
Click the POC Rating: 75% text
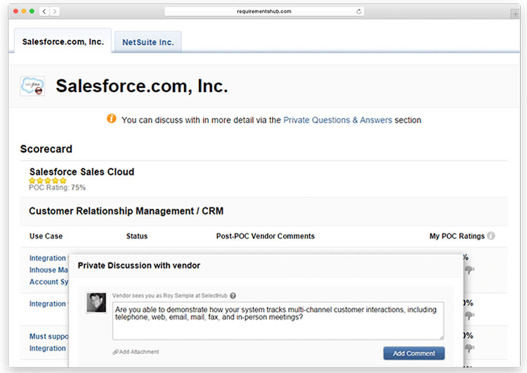click(57, 188)
